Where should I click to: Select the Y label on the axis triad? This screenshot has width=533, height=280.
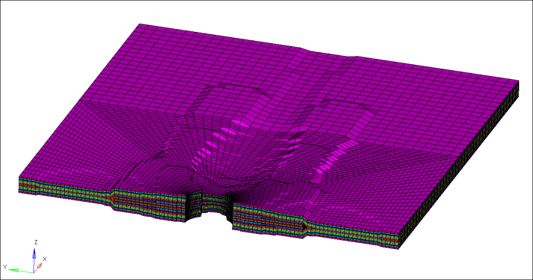click(x=4, y=267)
